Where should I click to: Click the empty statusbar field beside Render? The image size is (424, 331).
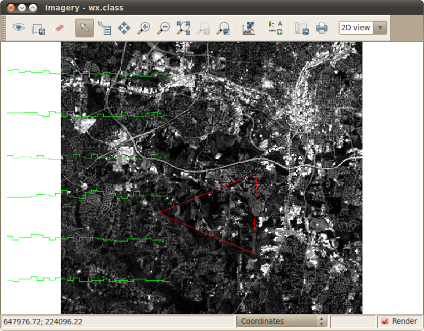352,321
